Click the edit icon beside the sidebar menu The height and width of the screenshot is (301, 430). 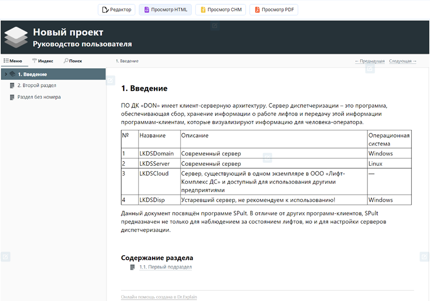coord(110,81)
